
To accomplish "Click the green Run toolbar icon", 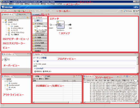I will pos(19,11).
